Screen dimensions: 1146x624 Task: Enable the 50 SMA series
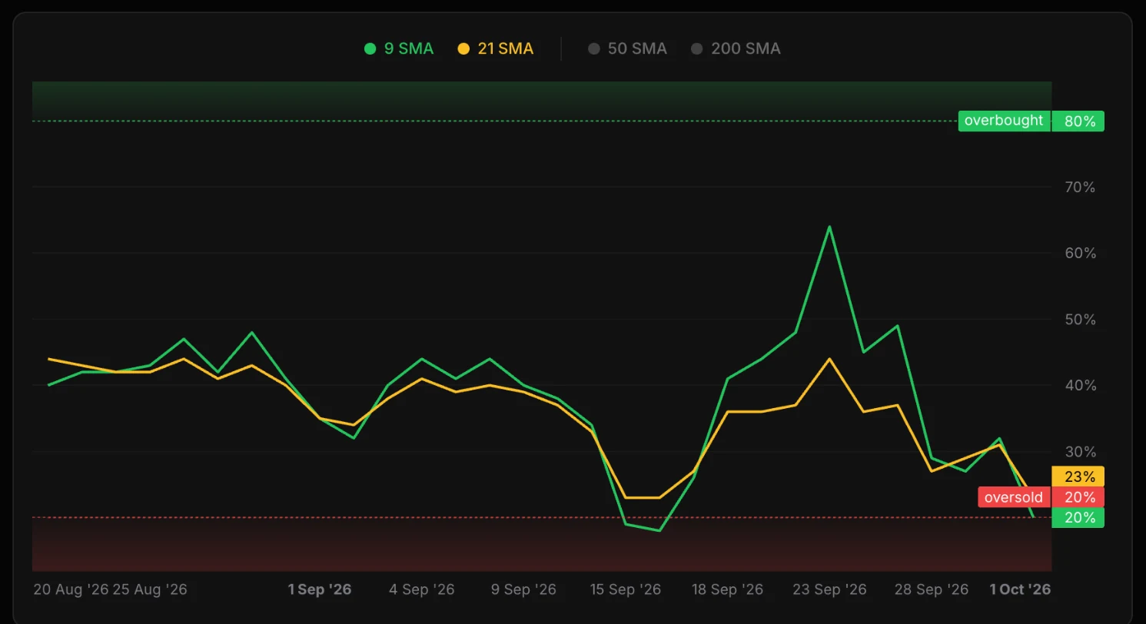pyautogui.click(x=628, y=48)
